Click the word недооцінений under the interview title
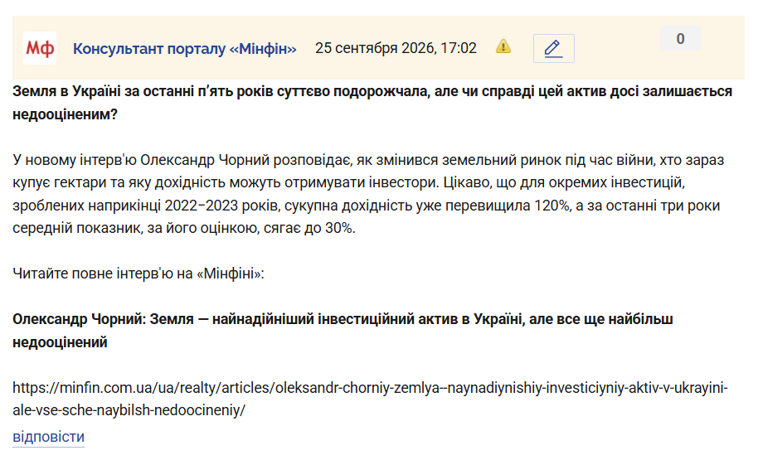 pyautogui.click(x=60, y=342)
